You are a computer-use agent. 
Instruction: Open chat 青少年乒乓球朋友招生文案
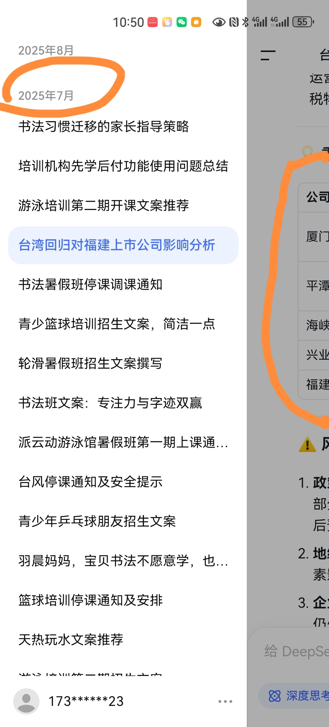[97, 521]
